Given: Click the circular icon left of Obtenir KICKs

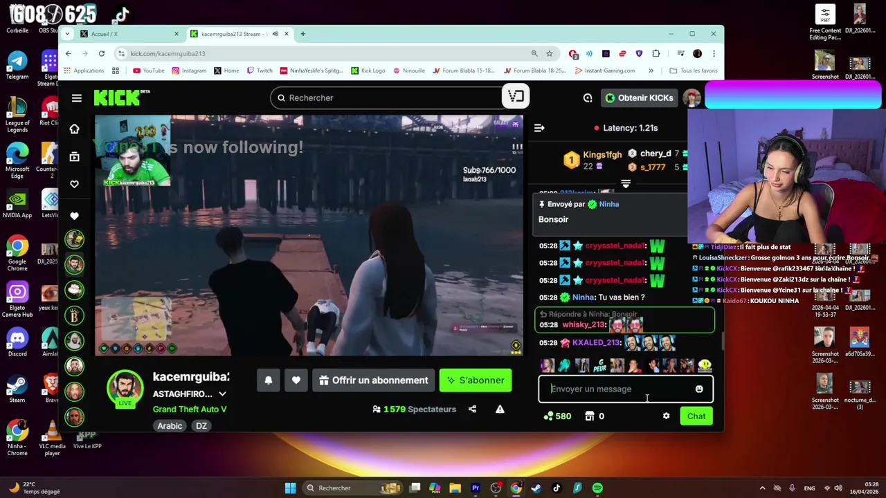Looking at the screenshot, I should click(588, 98).
